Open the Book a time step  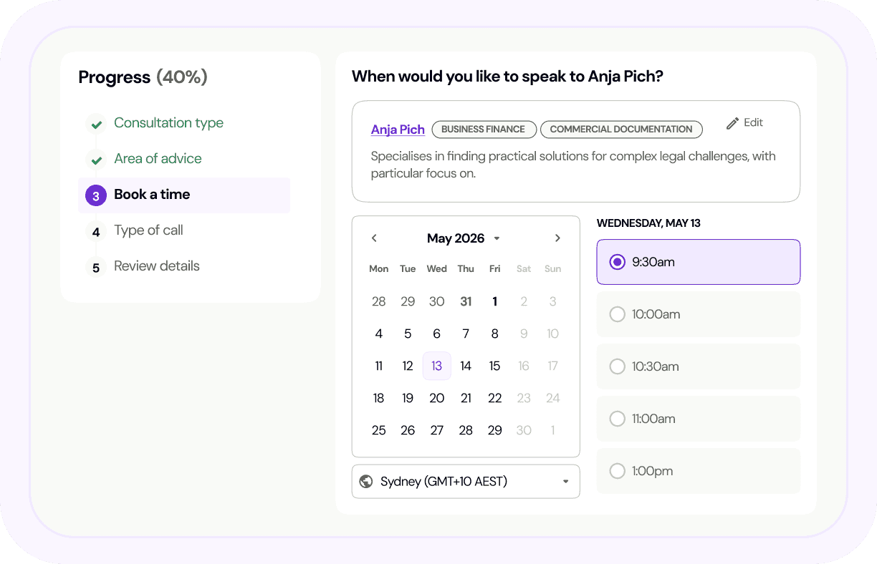click(x=152, y=195)
